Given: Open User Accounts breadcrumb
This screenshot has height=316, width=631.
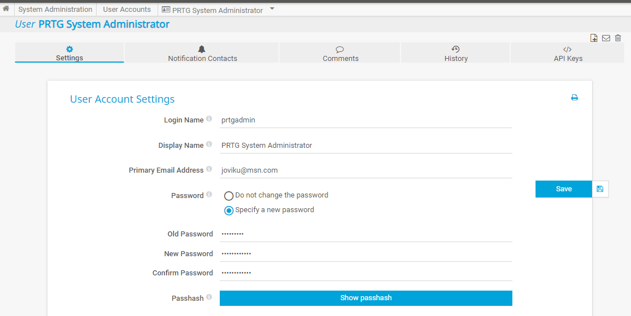Looking at the screenshot, I should point(127,9).
